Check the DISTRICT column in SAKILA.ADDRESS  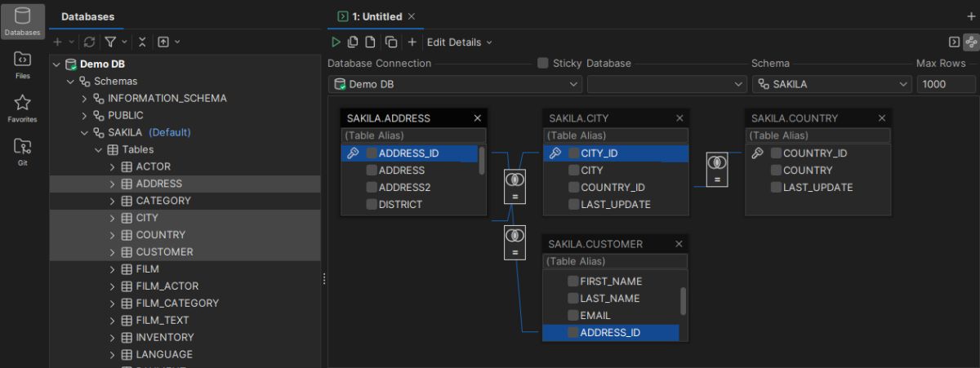(372, 205)
